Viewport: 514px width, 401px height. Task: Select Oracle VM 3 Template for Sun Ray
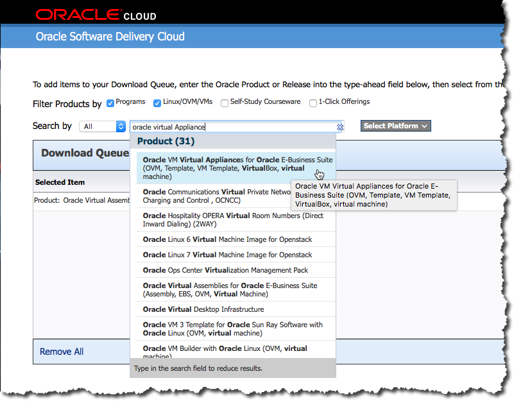tap(236, 329)
